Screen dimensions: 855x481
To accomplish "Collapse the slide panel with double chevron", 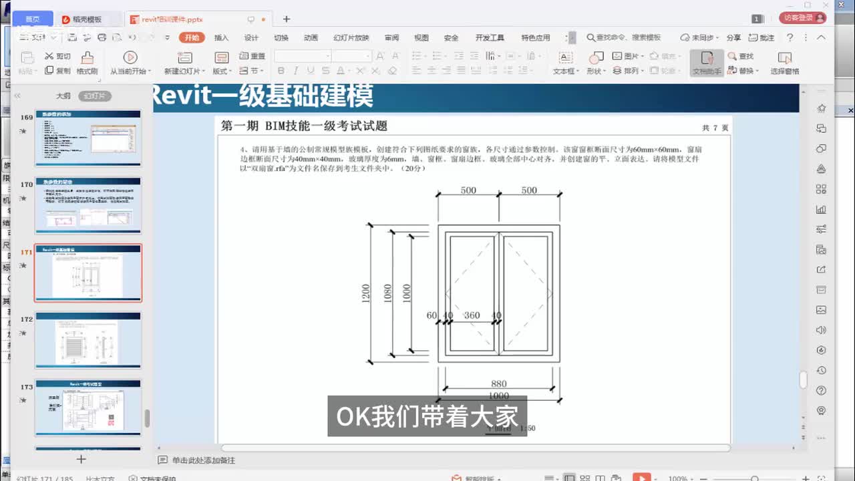I will (18, 96).
